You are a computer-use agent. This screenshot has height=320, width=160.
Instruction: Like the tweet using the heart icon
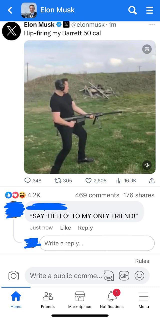88,180
